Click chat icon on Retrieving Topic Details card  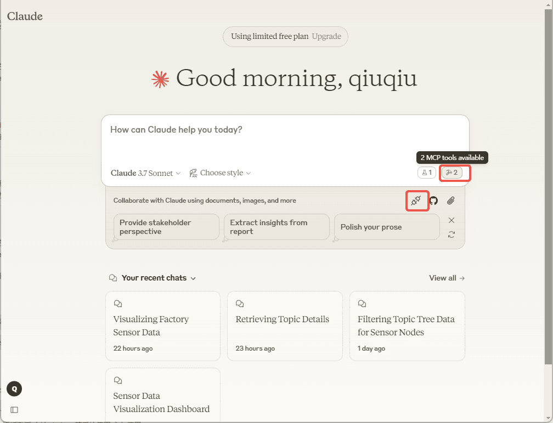(x=240, y=304)
